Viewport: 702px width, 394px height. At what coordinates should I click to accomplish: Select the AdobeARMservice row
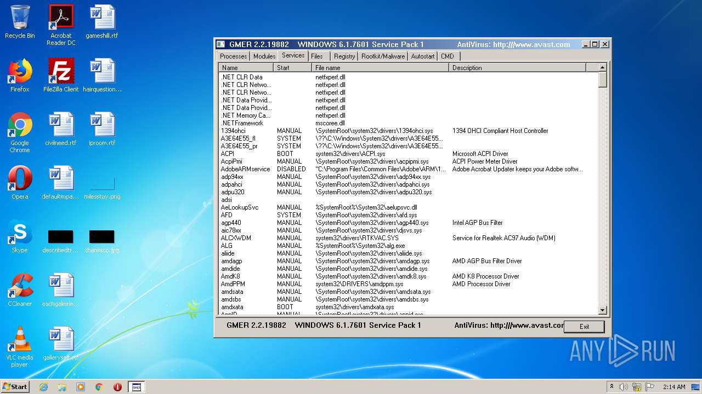click(408, 169)
